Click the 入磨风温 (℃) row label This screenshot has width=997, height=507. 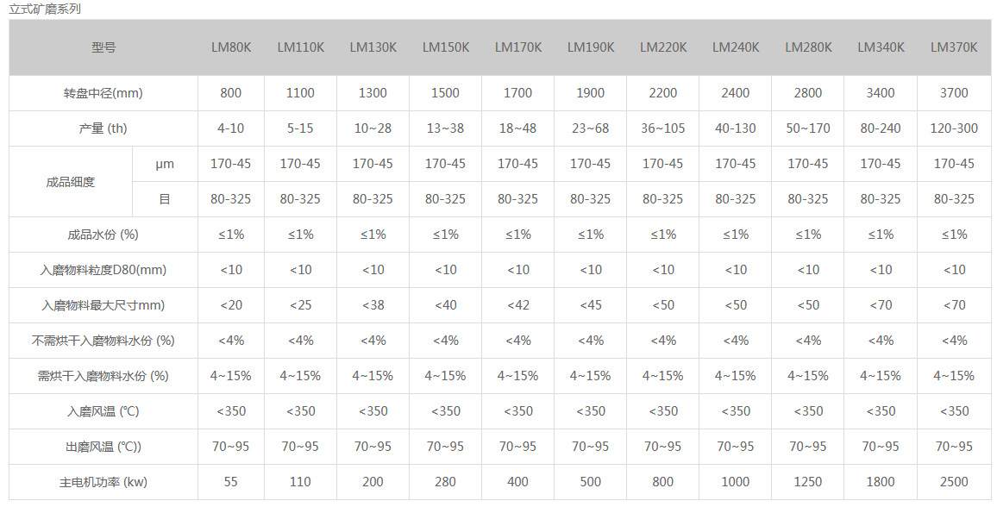pos(103,411)
